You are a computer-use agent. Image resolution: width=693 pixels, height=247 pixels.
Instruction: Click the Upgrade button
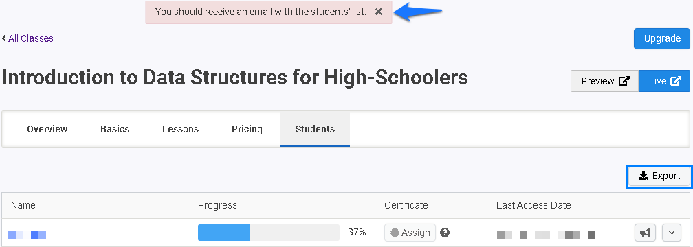point(661,39)
